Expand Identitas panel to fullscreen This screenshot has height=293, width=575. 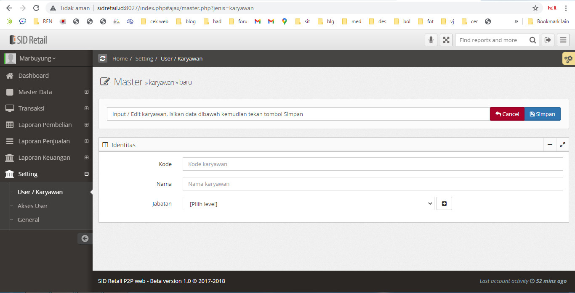pyautogui.click(x=562, y=145)
